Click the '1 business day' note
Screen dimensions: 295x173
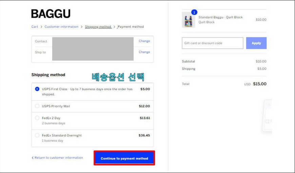53,140
